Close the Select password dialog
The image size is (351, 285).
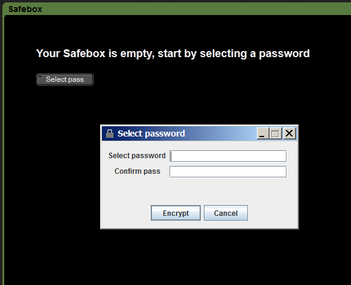tap(289, 133)
